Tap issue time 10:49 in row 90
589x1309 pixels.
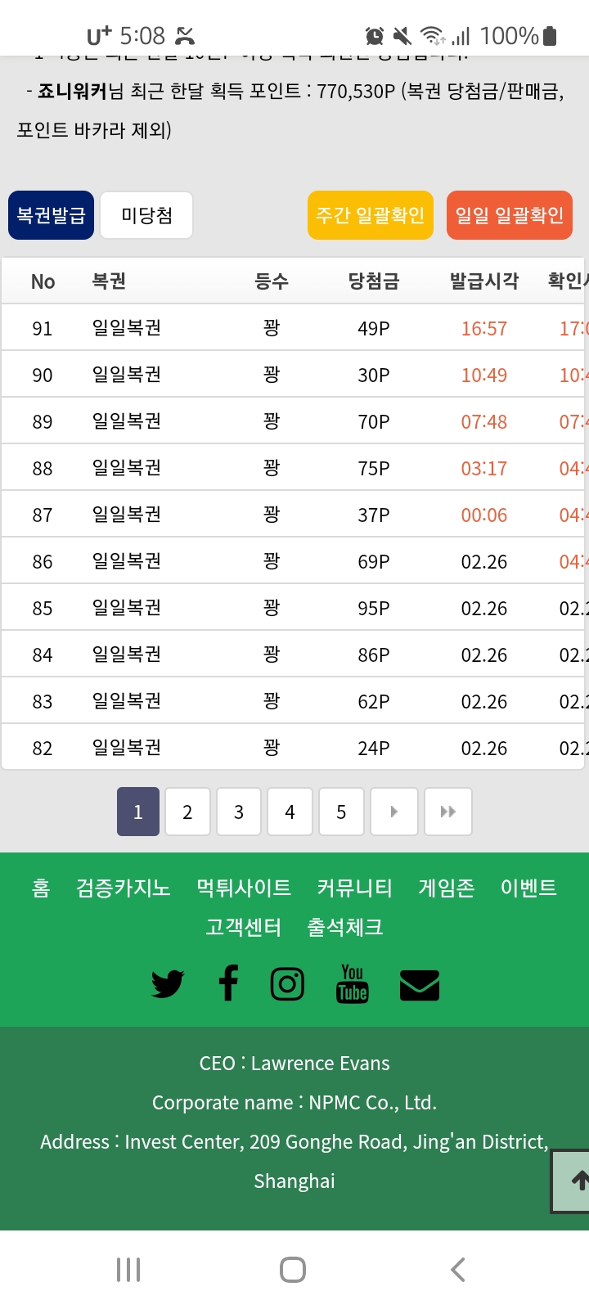coord(484,376)
